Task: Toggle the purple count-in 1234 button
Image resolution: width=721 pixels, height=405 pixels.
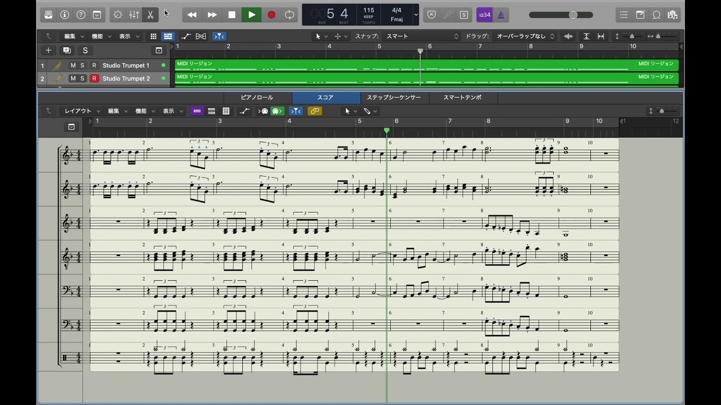Action: [x=484, y=15]
